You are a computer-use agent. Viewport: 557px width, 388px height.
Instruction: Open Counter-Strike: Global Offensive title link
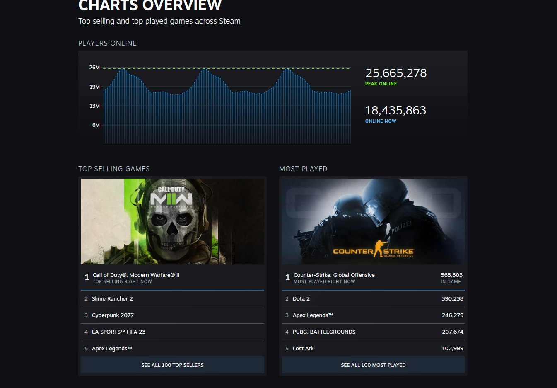point(334,275)
